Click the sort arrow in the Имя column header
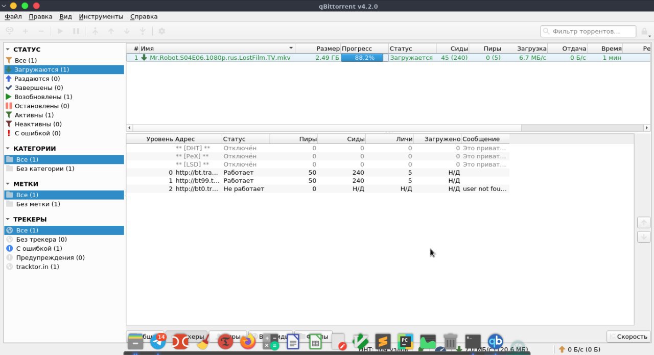The image size is (654, 355). (x=291, y=49)
